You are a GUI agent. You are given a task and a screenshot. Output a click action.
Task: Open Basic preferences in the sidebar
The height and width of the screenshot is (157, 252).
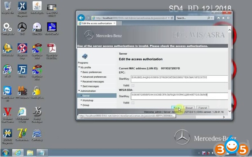coord(92,72)
